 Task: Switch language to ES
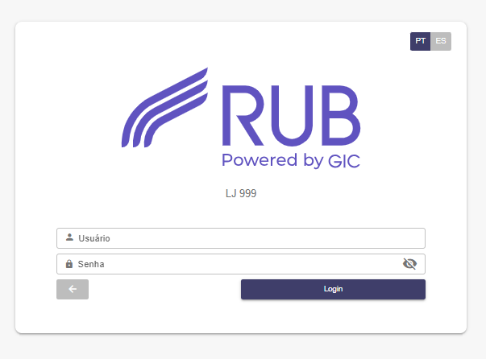pyautogui.click(x=441, y=41)
